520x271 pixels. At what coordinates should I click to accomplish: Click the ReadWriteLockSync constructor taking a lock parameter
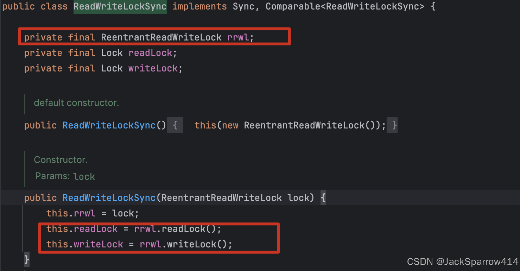click(x=109, y=198)
